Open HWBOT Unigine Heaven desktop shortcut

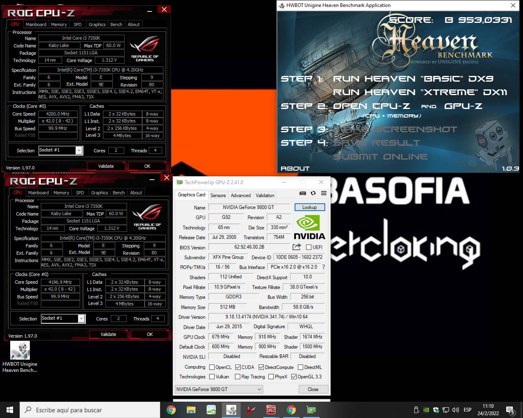tap(20, 357)
